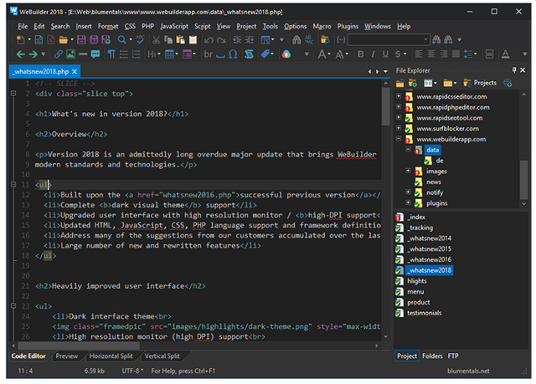Click the Save All purple disks icon
The image size is (536, 384).
point(94,40)
